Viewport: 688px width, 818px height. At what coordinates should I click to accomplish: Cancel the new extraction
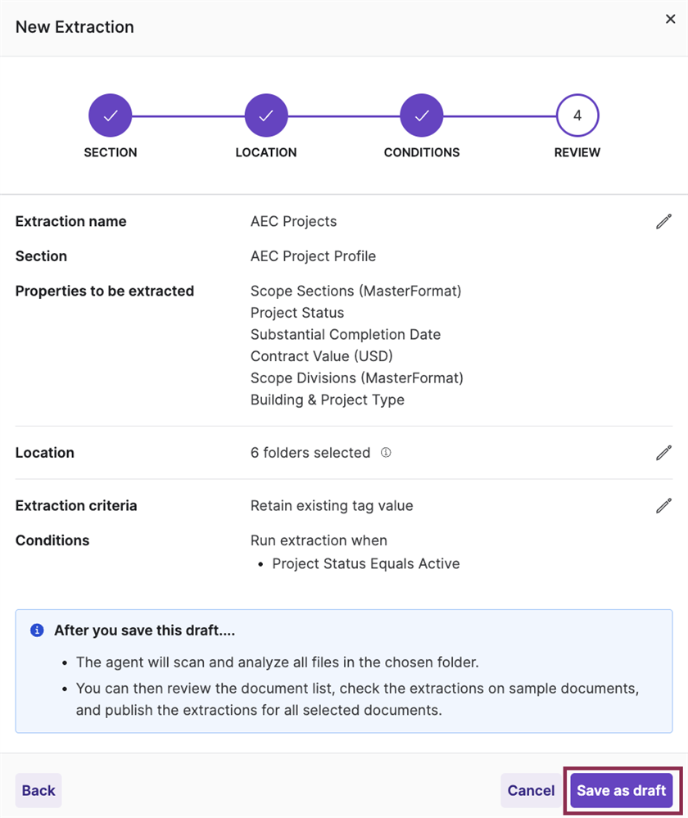pos(531,790)
